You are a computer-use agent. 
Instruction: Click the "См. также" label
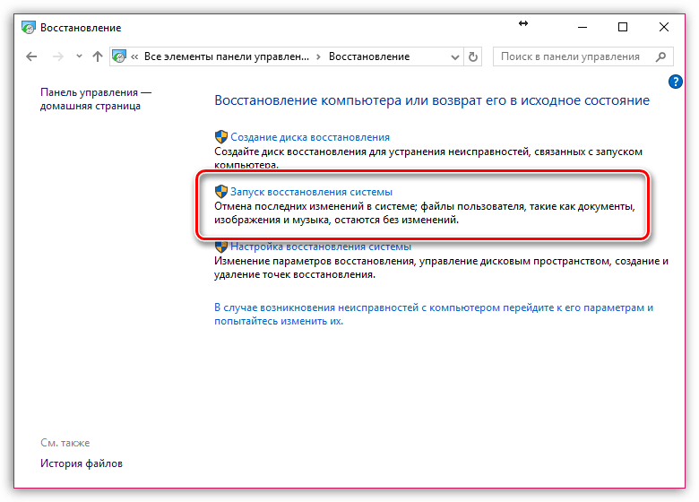tap(65, 443)
